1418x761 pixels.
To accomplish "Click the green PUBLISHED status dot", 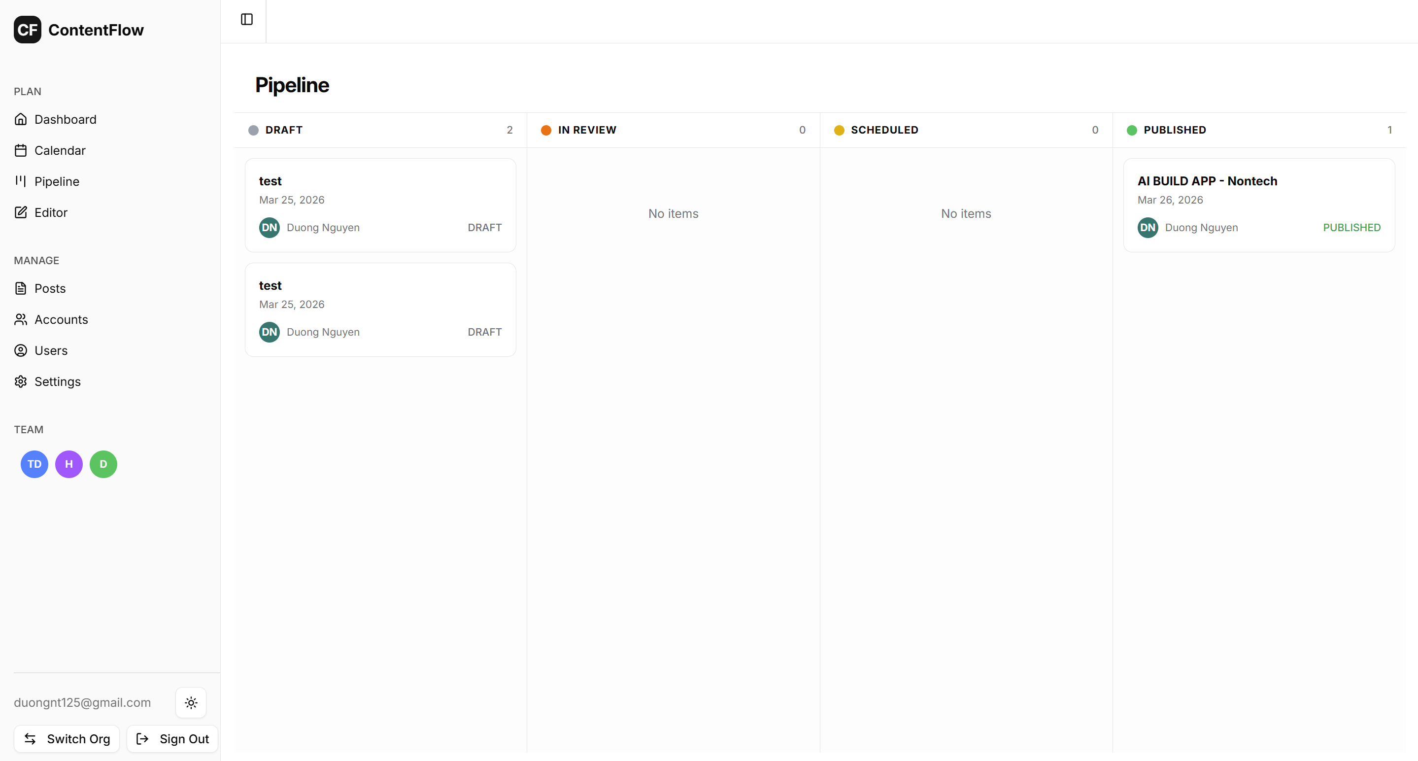I will pyautogui.click(x=1132, y=130).
